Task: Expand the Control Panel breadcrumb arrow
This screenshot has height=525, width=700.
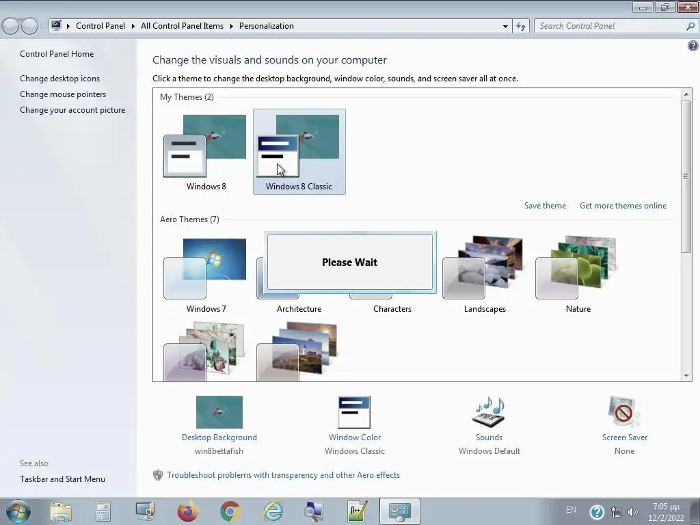Action: (x=133, y=26)
